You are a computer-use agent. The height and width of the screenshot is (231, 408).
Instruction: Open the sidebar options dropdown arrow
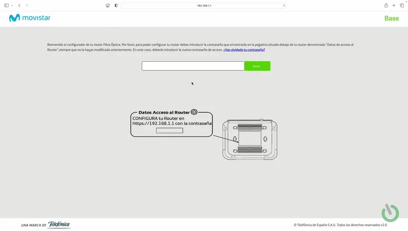click(12, 5)
